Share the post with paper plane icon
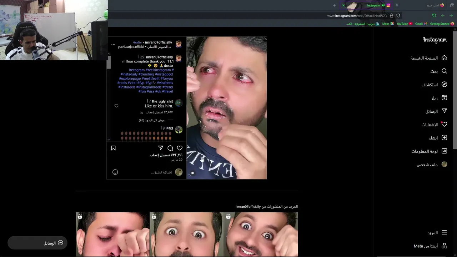This screenshot has height=257, width=457. (161, 148)
